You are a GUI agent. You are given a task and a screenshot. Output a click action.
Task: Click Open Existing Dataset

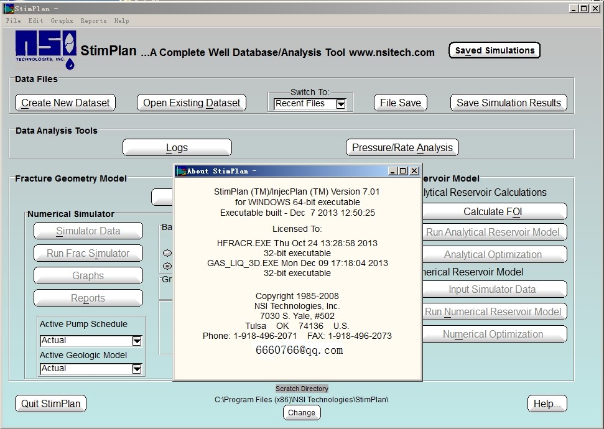[192, 103]
